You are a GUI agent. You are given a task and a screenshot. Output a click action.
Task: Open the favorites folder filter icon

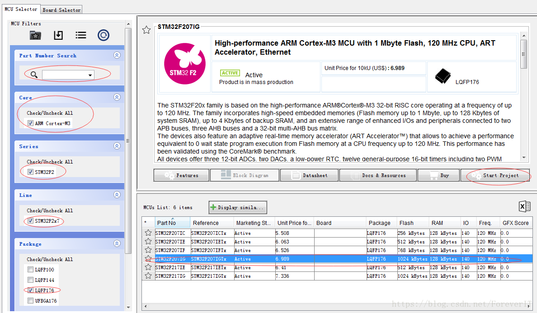click(35, 35)
